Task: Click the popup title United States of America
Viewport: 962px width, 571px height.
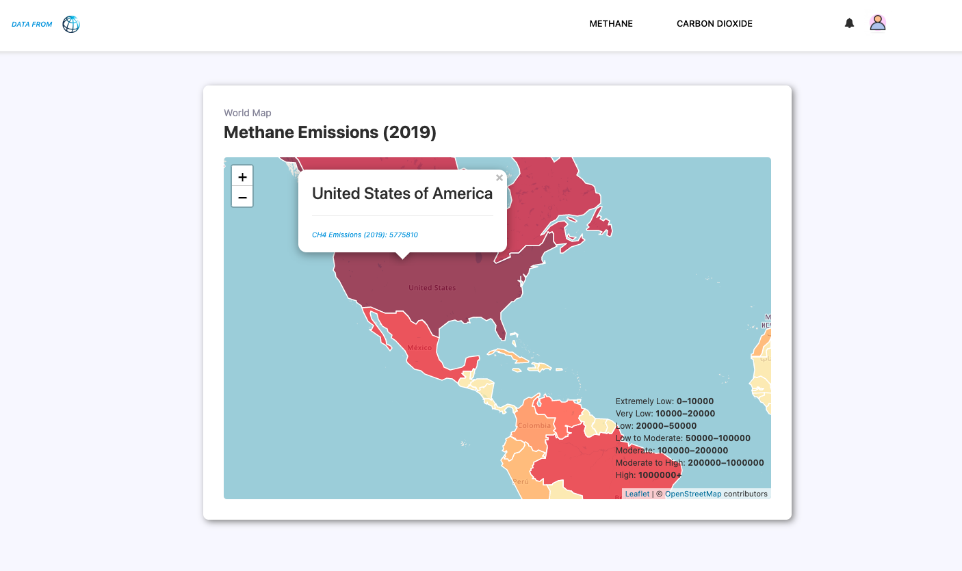Action: [402, 194]
